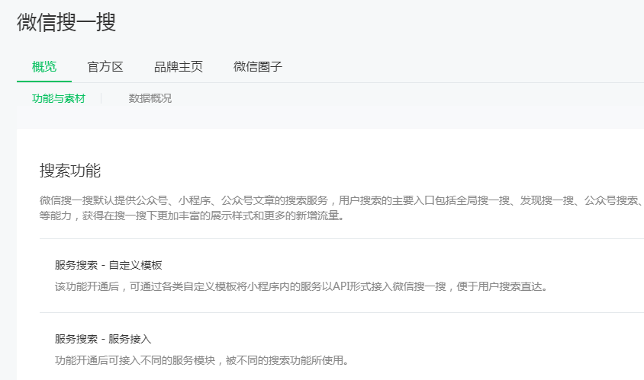Screen dimensions: 644x380
Task: Open the 官方区 tab
Action: coord(105,67)
